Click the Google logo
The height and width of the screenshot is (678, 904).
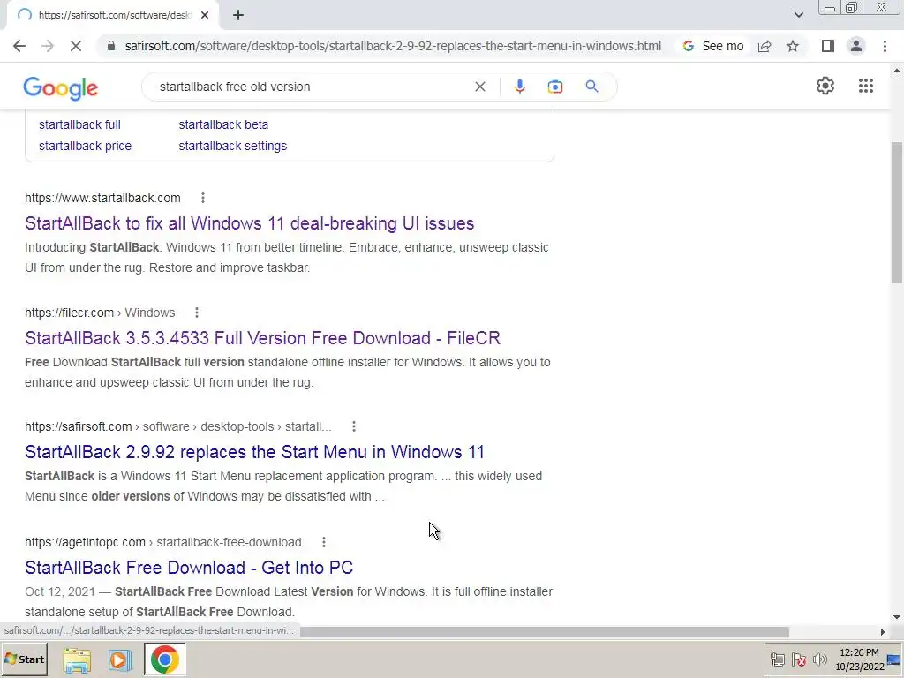(x=61, y=87)
